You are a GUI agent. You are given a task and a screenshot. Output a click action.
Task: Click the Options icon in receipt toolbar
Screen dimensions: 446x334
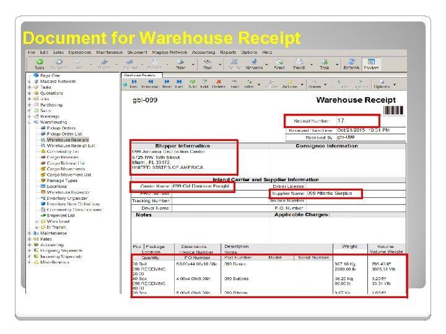[x=382, y=83]
